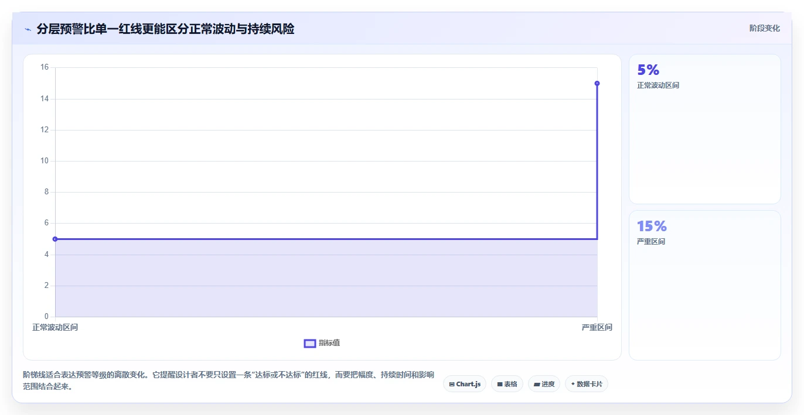Click the y-axis value 16

pos(45,67)
